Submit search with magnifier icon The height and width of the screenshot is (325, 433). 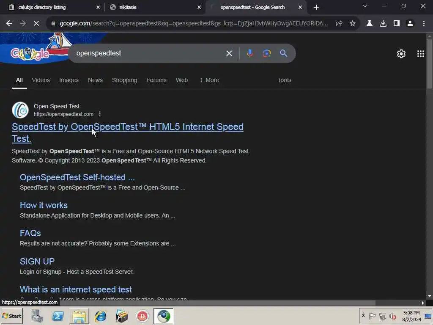click(283, 53)
